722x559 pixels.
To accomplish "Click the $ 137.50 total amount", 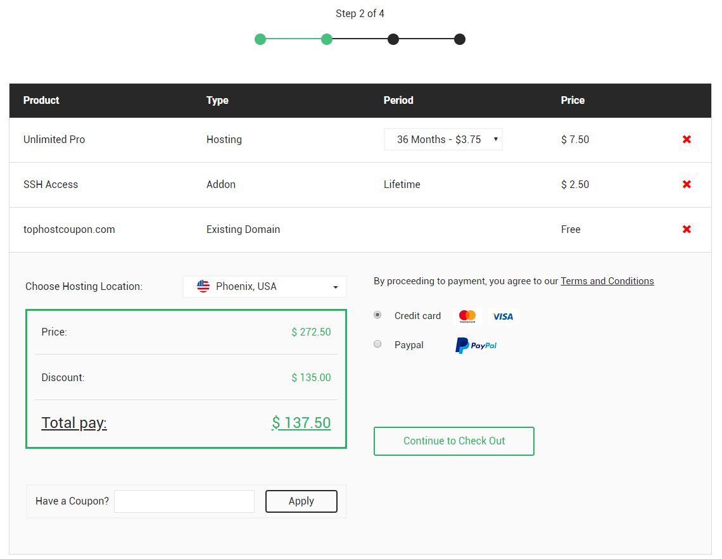I will [301, 422].
